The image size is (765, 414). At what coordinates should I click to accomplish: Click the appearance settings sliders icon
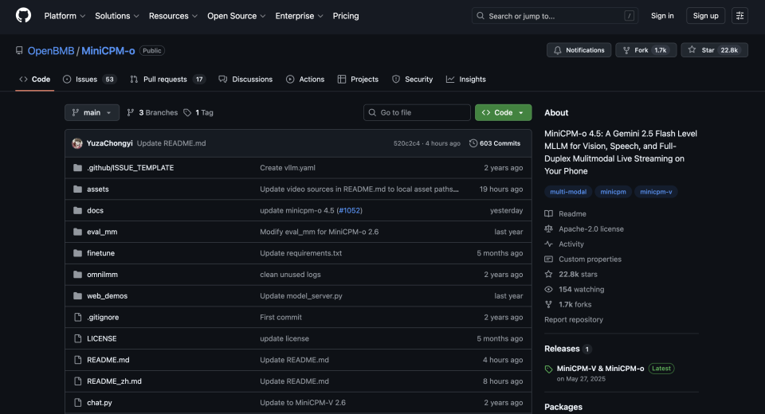pos(739,16)
